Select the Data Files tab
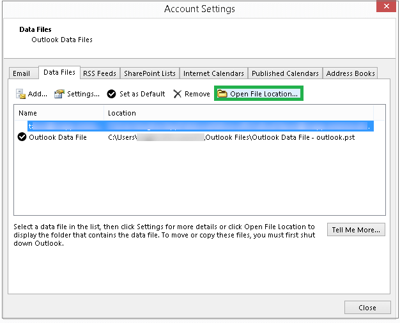400x323 pixels. [x=59, y=72]
